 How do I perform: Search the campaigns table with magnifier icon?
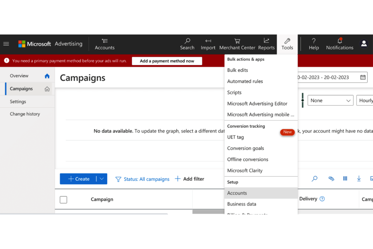(x=315, y=179)
